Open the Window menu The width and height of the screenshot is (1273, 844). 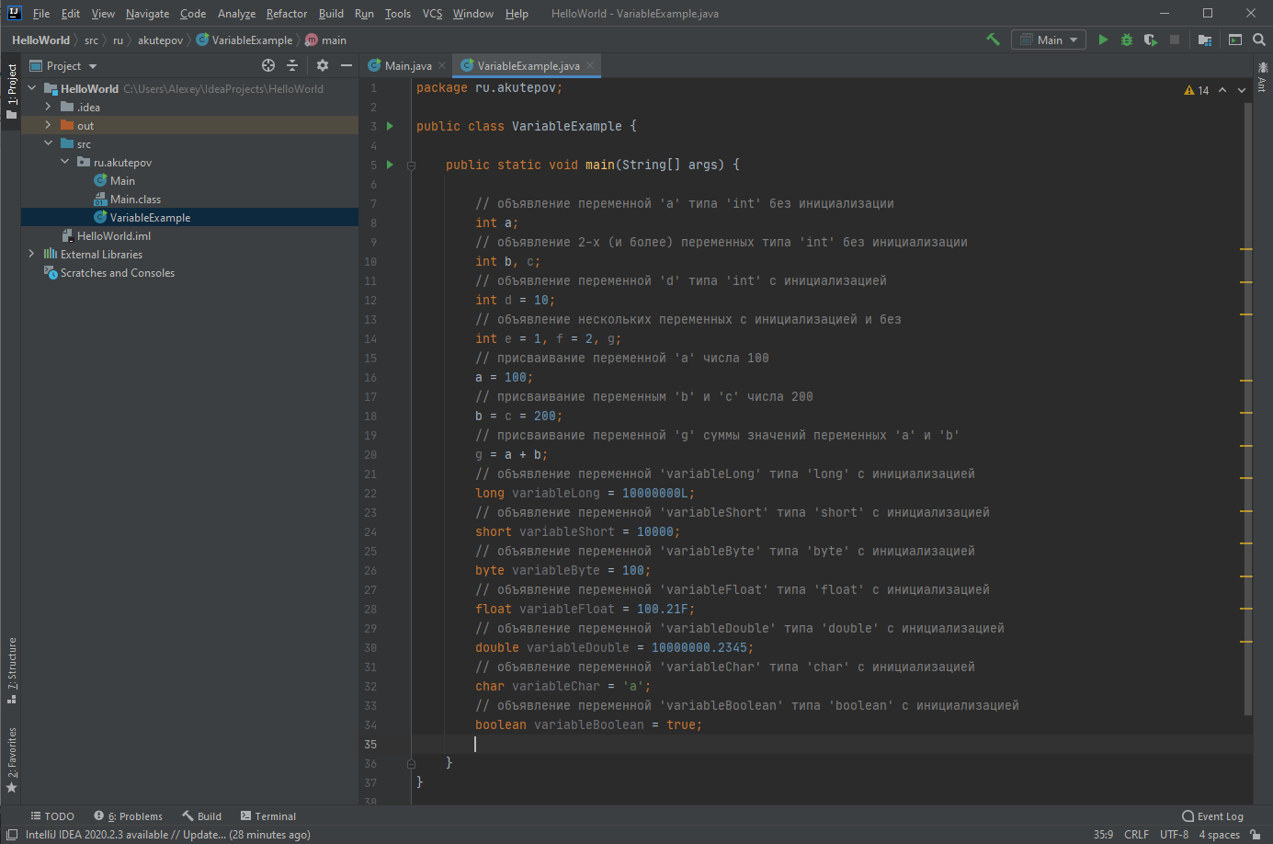point(472,14)
